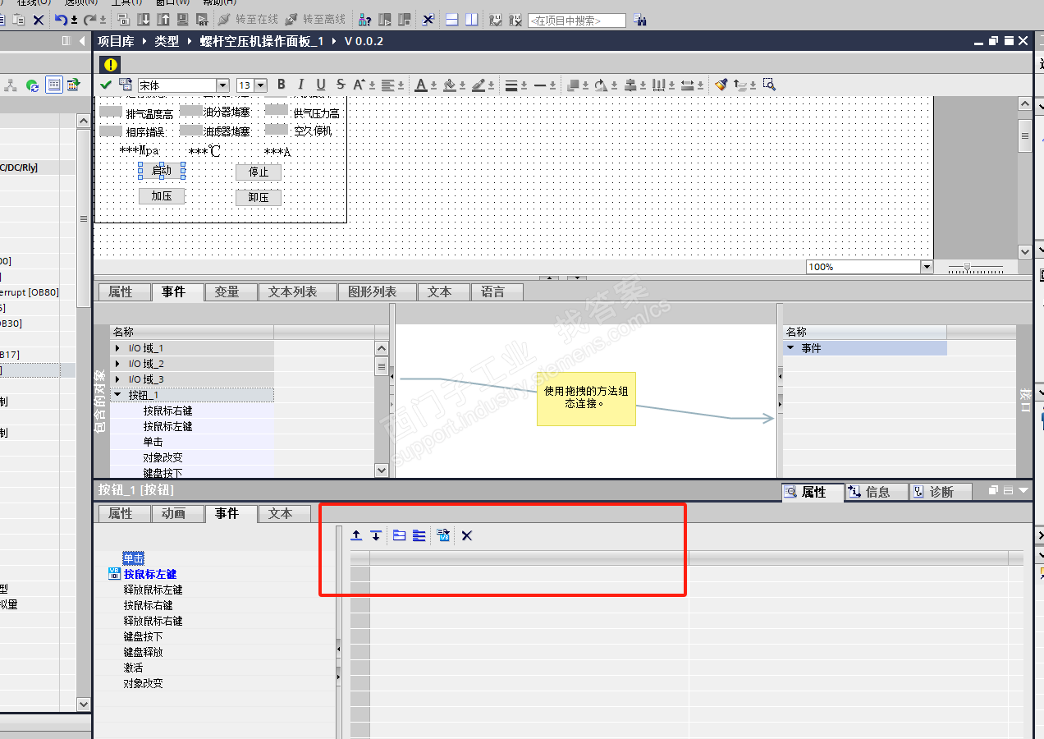Click the horizontal split editor icon

(x=451, y=19)
